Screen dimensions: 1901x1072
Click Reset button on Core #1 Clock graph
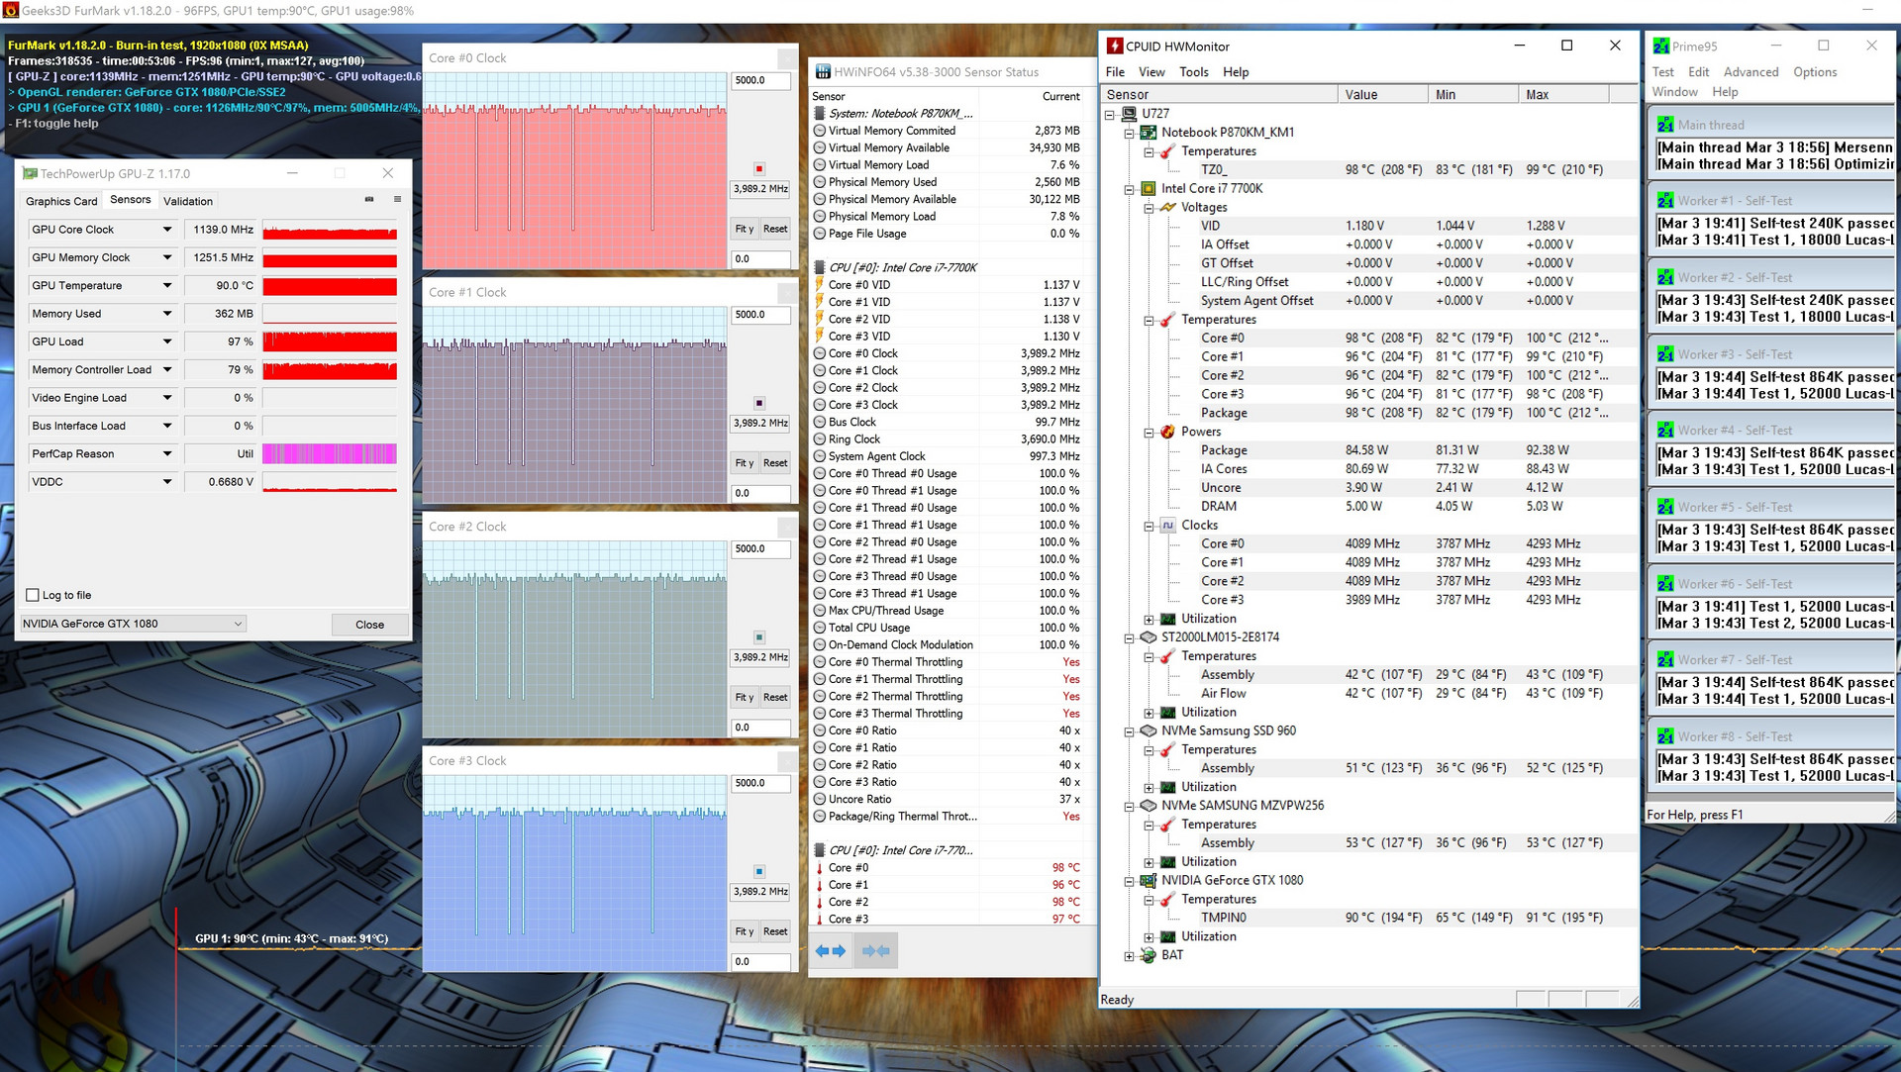[x=775, y=462]
